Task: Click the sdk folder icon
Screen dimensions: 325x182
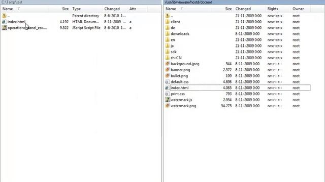Action: click(167, 52)
